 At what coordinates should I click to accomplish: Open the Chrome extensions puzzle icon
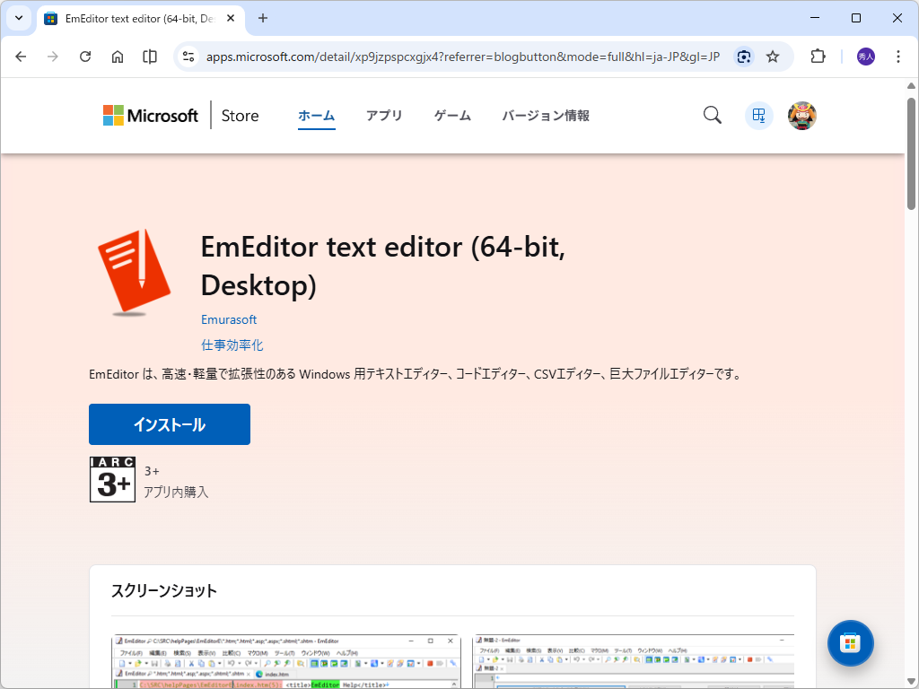tap(817, 56)
